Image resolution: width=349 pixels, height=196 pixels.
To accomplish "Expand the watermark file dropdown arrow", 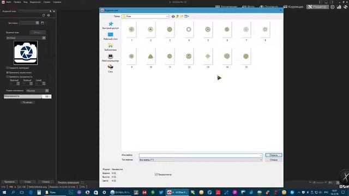I will pyautogui.click(x=44, y=38).
